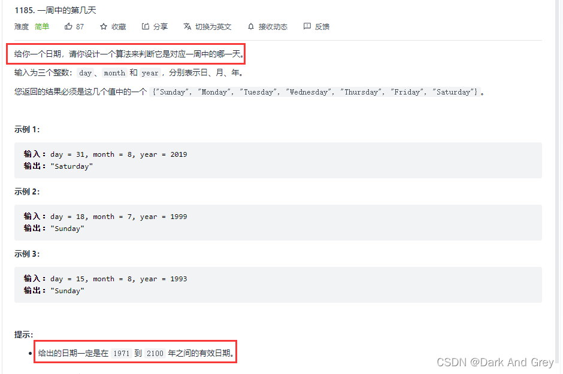Open the difficulty filter via 难度
This screenshot has height=374, width=563.
click(21, 26)
